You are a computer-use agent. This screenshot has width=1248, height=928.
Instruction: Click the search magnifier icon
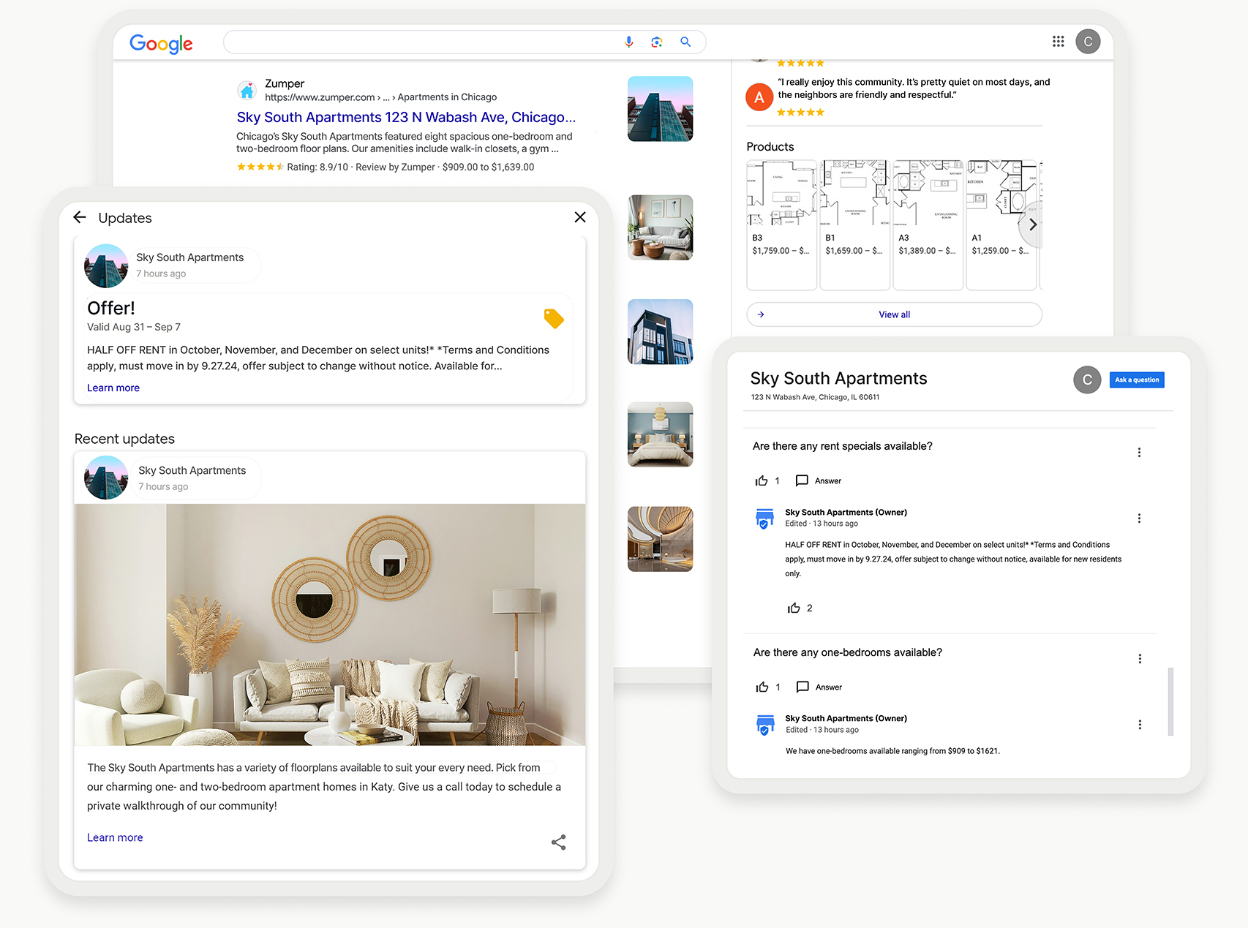point(685,42)
